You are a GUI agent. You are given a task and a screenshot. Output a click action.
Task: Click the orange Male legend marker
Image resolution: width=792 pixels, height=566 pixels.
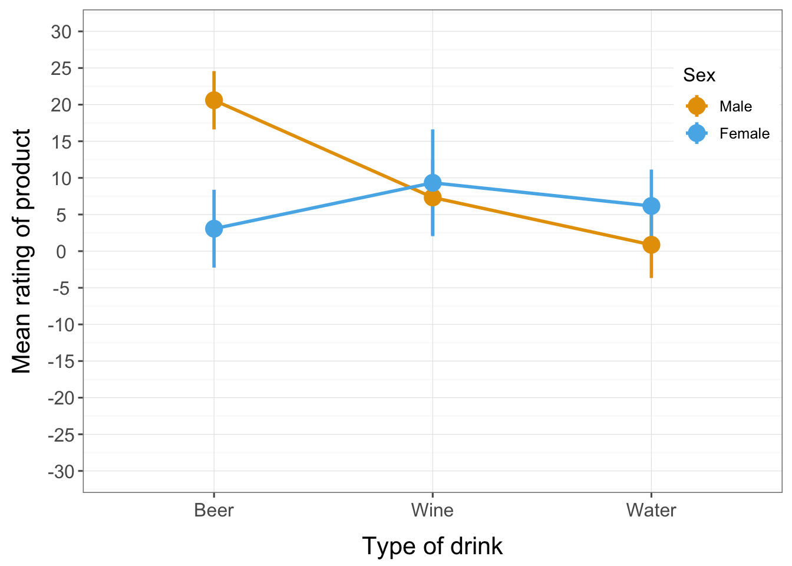click(697, 107)
